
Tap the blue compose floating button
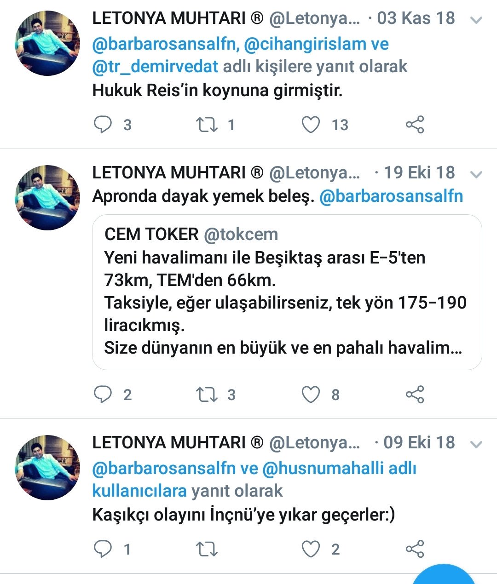point(444,575)
